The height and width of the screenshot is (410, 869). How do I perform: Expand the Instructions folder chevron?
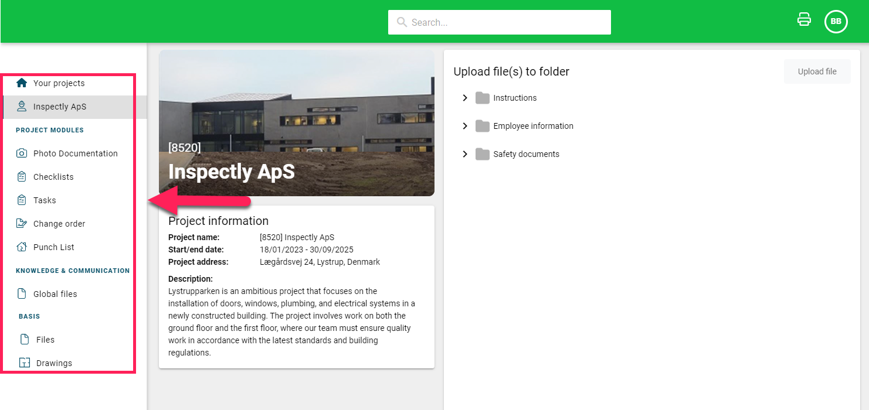[x=465, y=98]
